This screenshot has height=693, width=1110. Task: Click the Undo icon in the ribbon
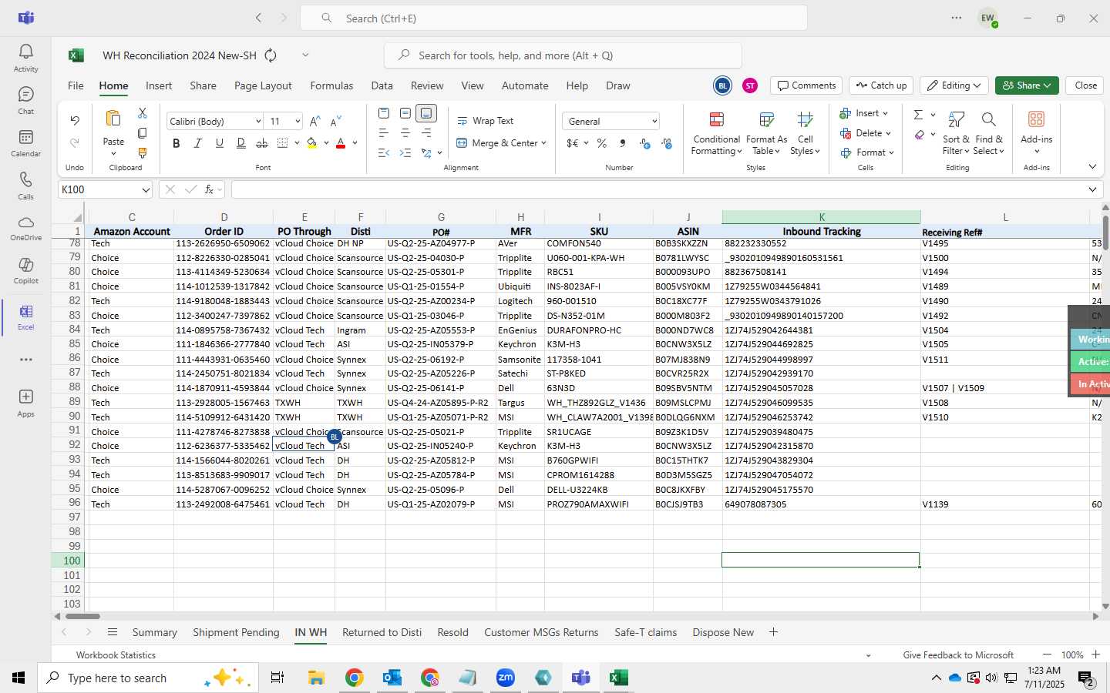pos(75,120)
